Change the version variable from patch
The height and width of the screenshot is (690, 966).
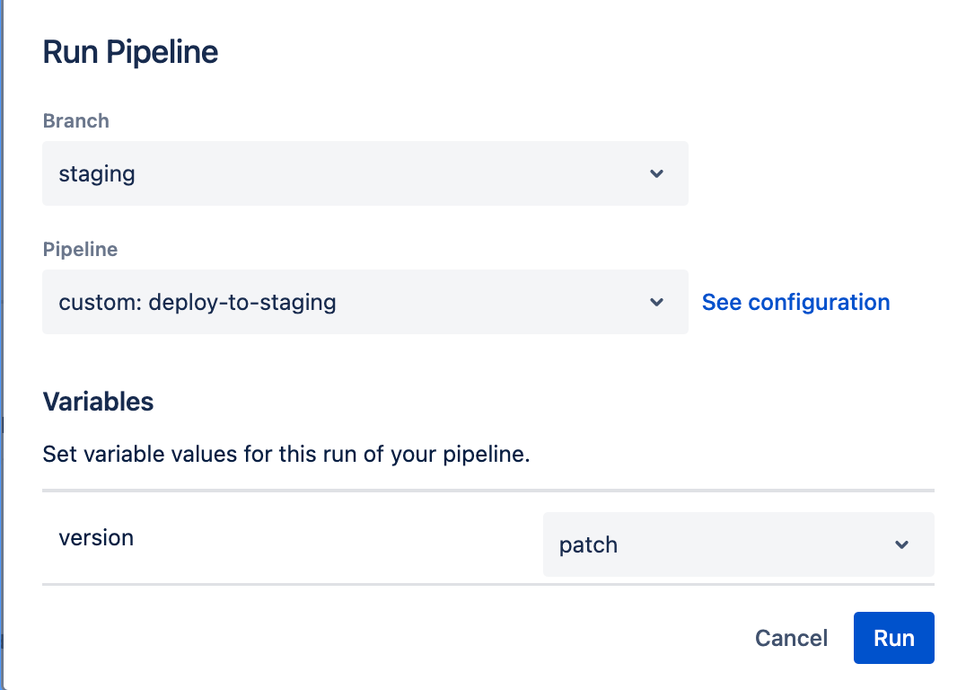coord(738,544)
